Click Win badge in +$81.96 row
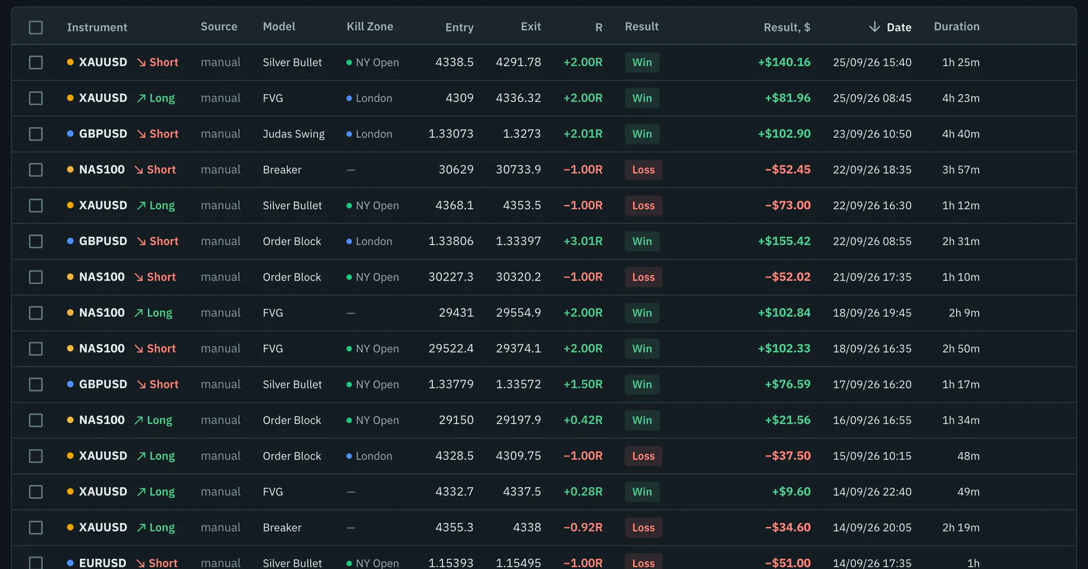This screenshot has width=1088, height=569. tap(642, 98)
